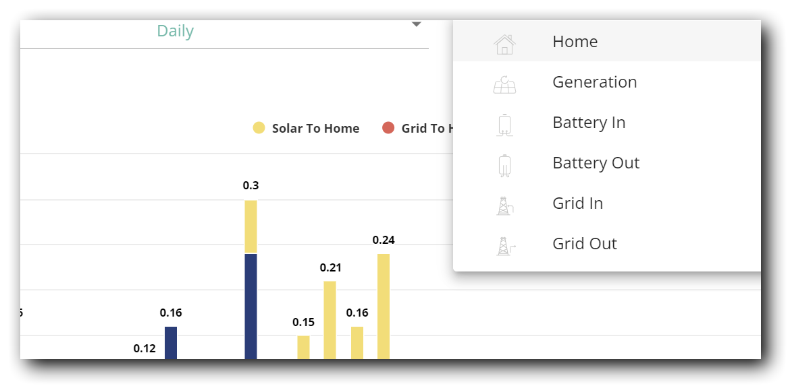Click the Grid Out tower icon

pyautogui.click(x=506, y=247)
